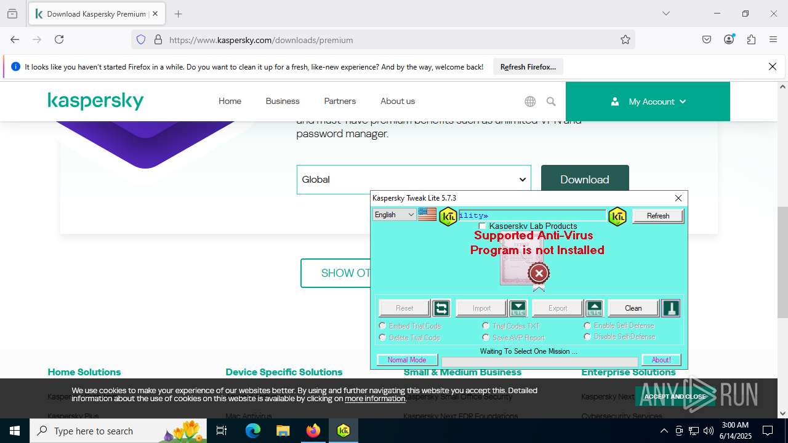Open the About us menu item

coord(398,102)
